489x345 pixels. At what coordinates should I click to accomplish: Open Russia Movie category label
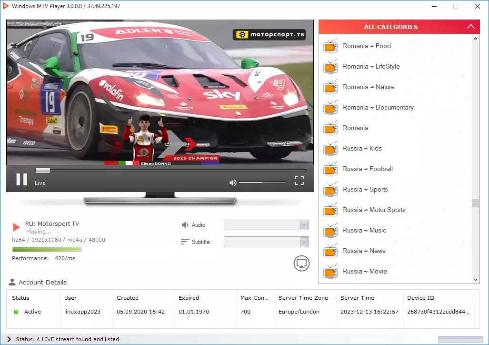pyautogui.click(x=365, y=271)
